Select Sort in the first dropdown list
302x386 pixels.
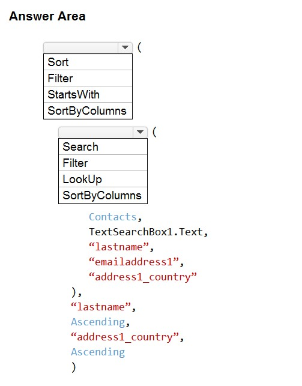pos(88,62)
